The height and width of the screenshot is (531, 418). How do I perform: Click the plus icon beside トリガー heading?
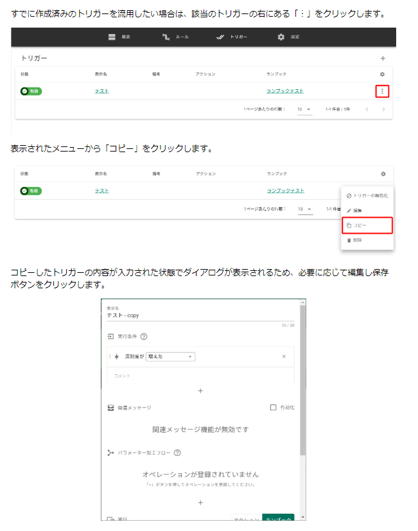point(383,58)
